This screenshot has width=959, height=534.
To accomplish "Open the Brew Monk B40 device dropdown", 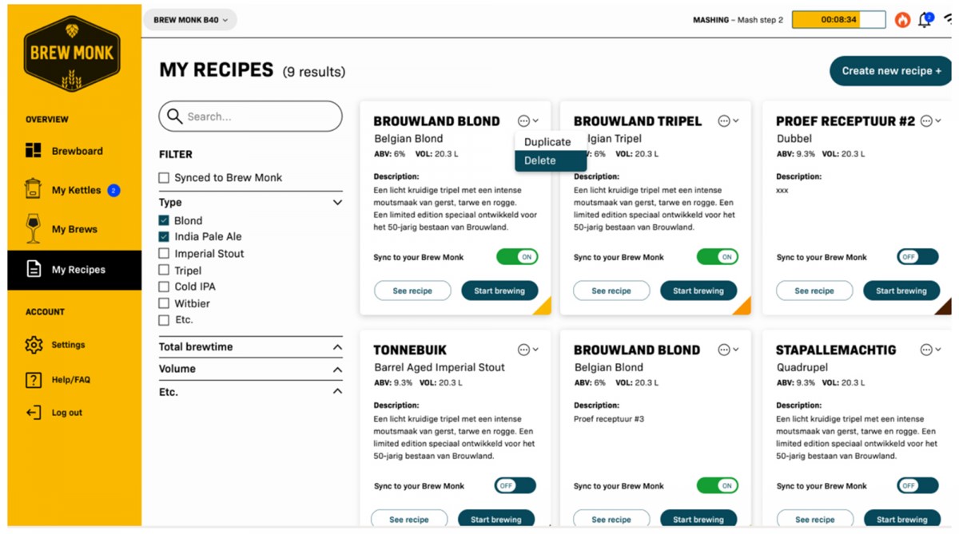I will [190, 20].
